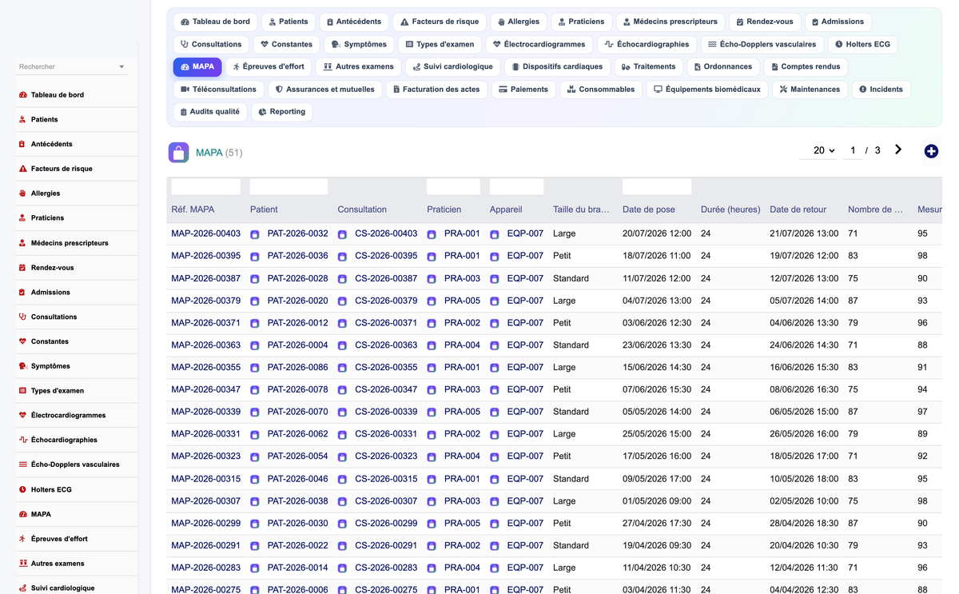Sort by Consultation column header
This screenshot has height=594, width=959.
click(362, 209)
